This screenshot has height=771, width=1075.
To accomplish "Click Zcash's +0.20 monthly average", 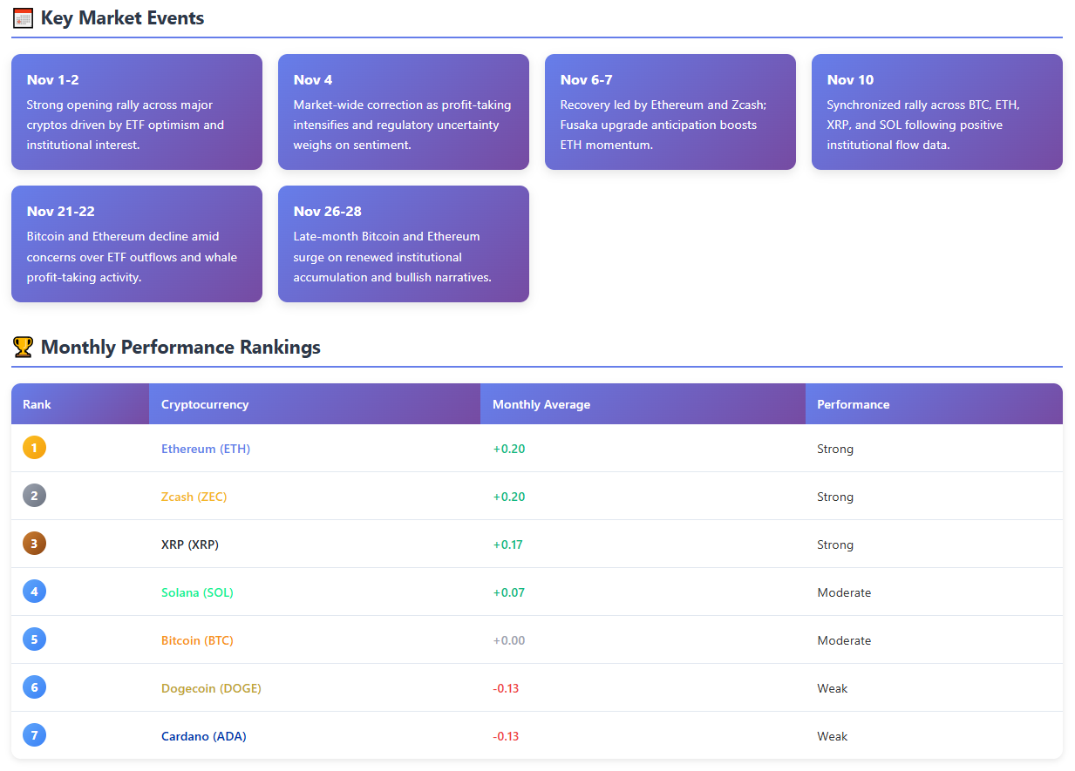I will 509,497.
